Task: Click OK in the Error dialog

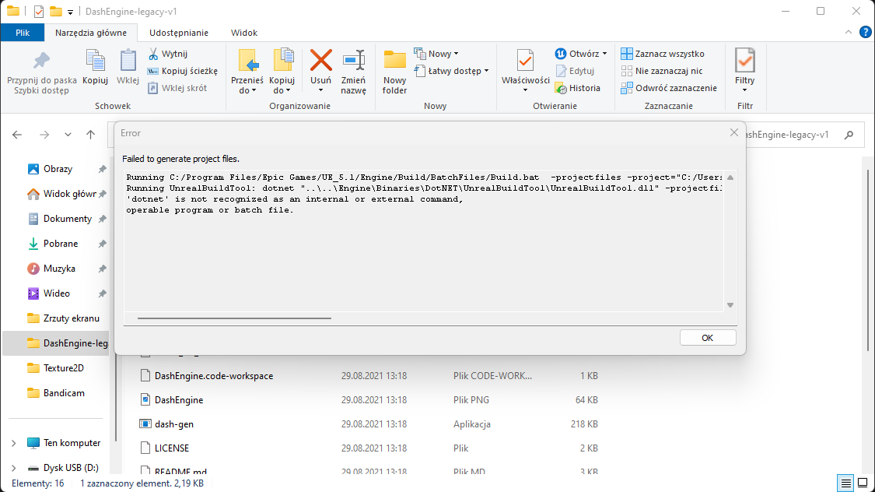Action: 708,338
